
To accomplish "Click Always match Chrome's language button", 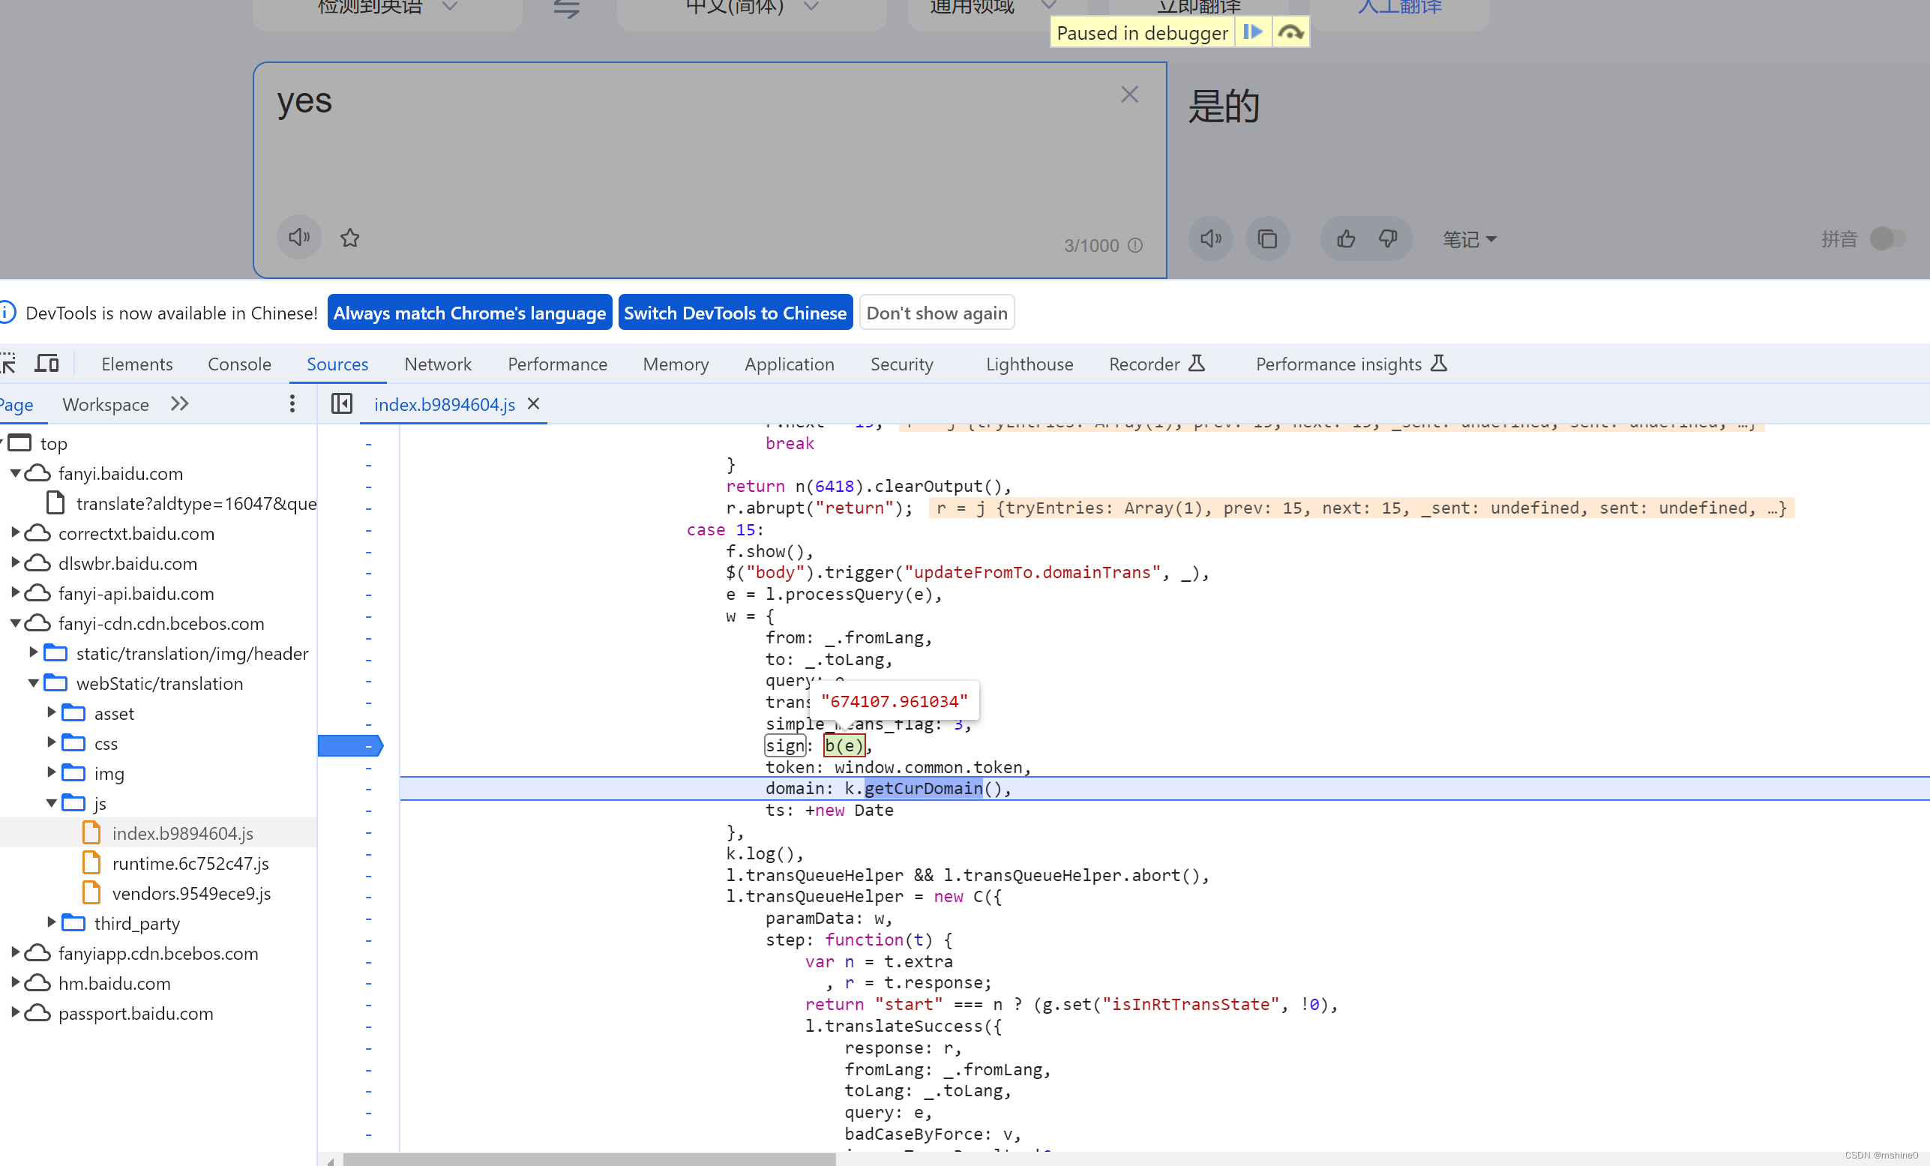I will [467, 313].
